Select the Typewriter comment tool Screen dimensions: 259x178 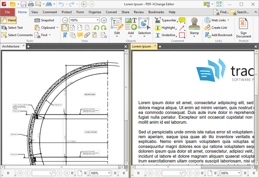point(165,20)
